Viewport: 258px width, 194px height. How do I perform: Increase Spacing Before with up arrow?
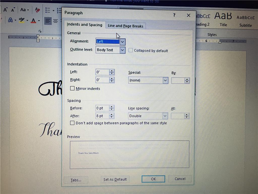[112, 107]
